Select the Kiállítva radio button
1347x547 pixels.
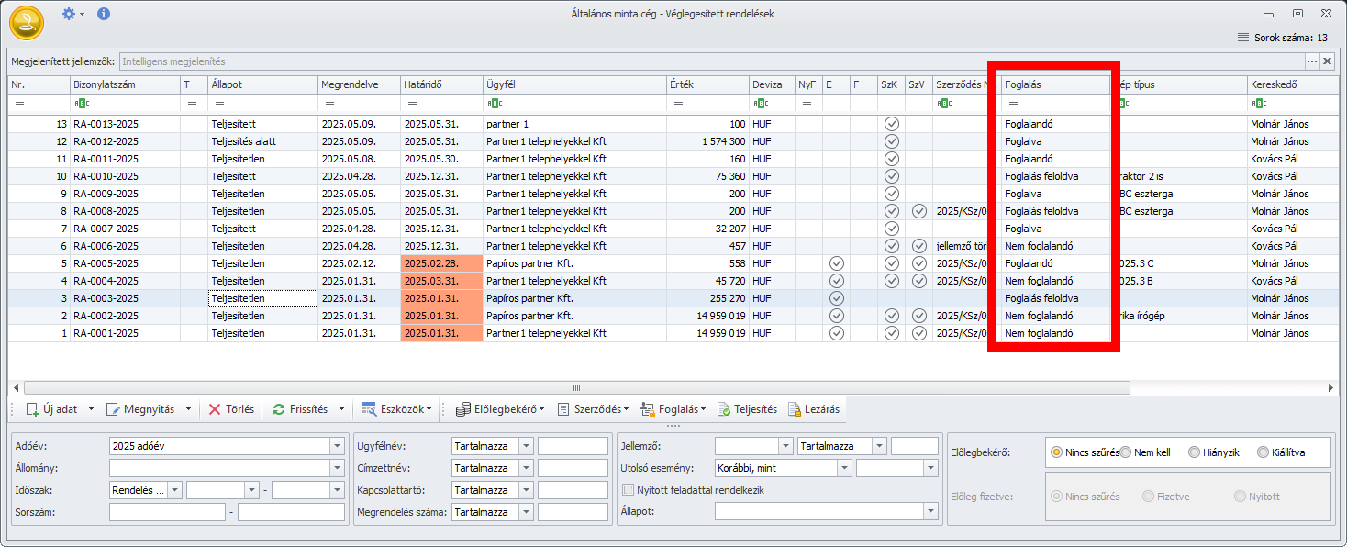[x=1263, y=452]
